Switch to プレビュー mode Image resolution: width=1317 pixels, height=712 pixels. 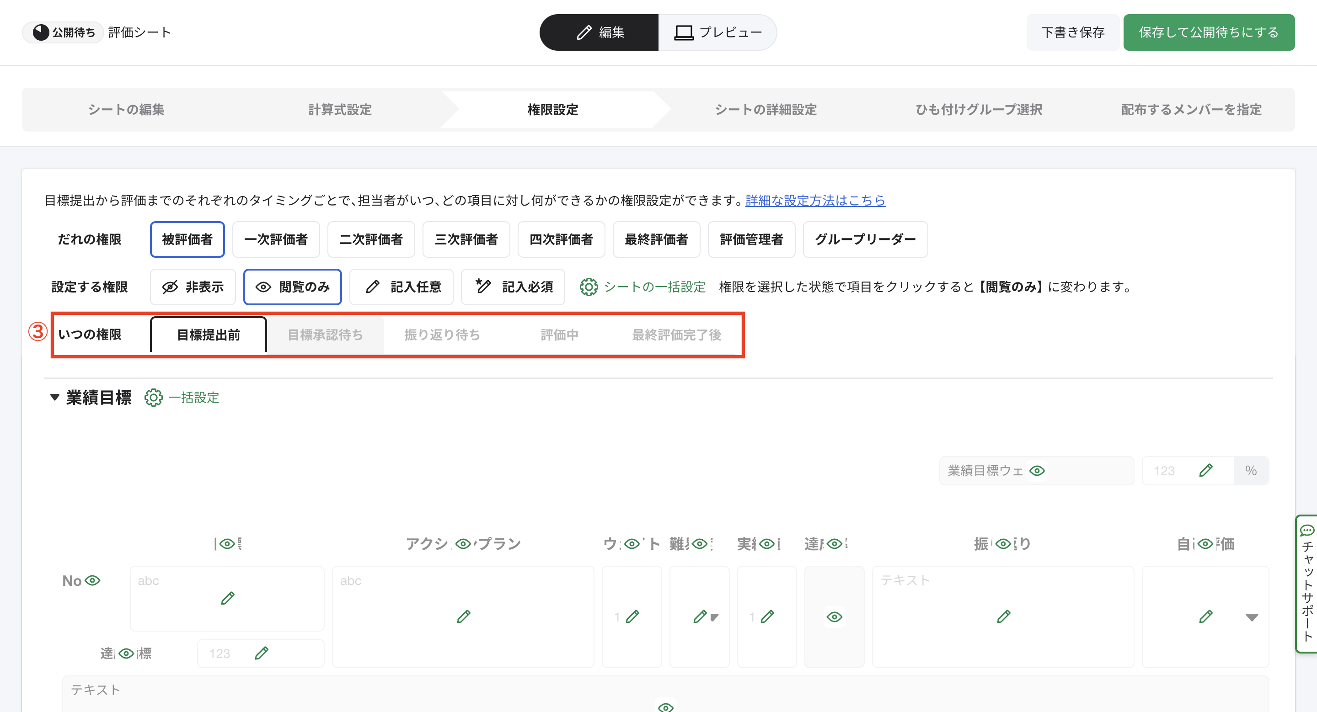[x=717, y=33]
